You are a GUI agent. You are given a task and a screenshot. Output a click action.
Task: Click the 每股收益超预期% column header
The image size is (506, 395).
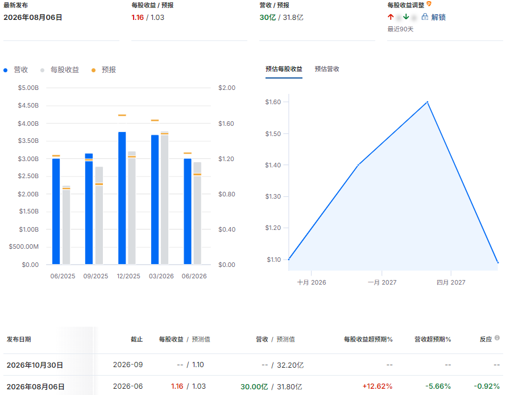coord(368,339)
